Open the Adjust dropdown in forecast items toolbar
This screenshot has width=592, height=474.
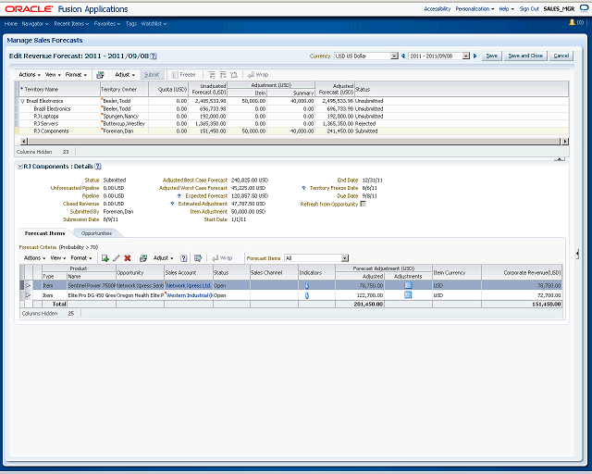click(163, 258)
